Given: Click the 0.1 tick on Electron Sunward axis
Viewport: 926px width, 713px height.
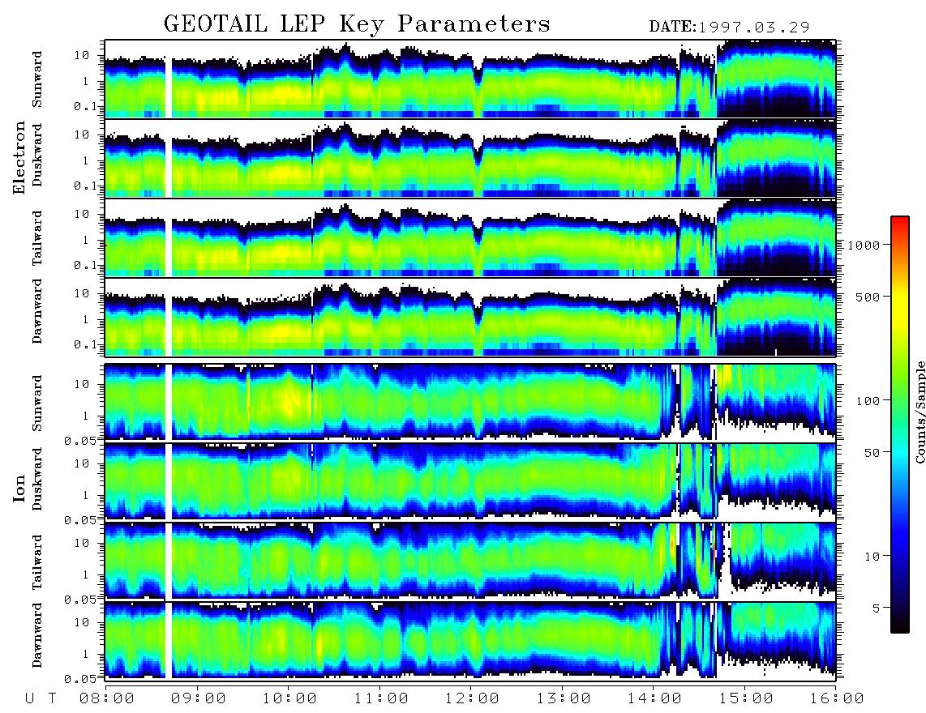Looking at the screenshot, I should [x=86, y=106].
